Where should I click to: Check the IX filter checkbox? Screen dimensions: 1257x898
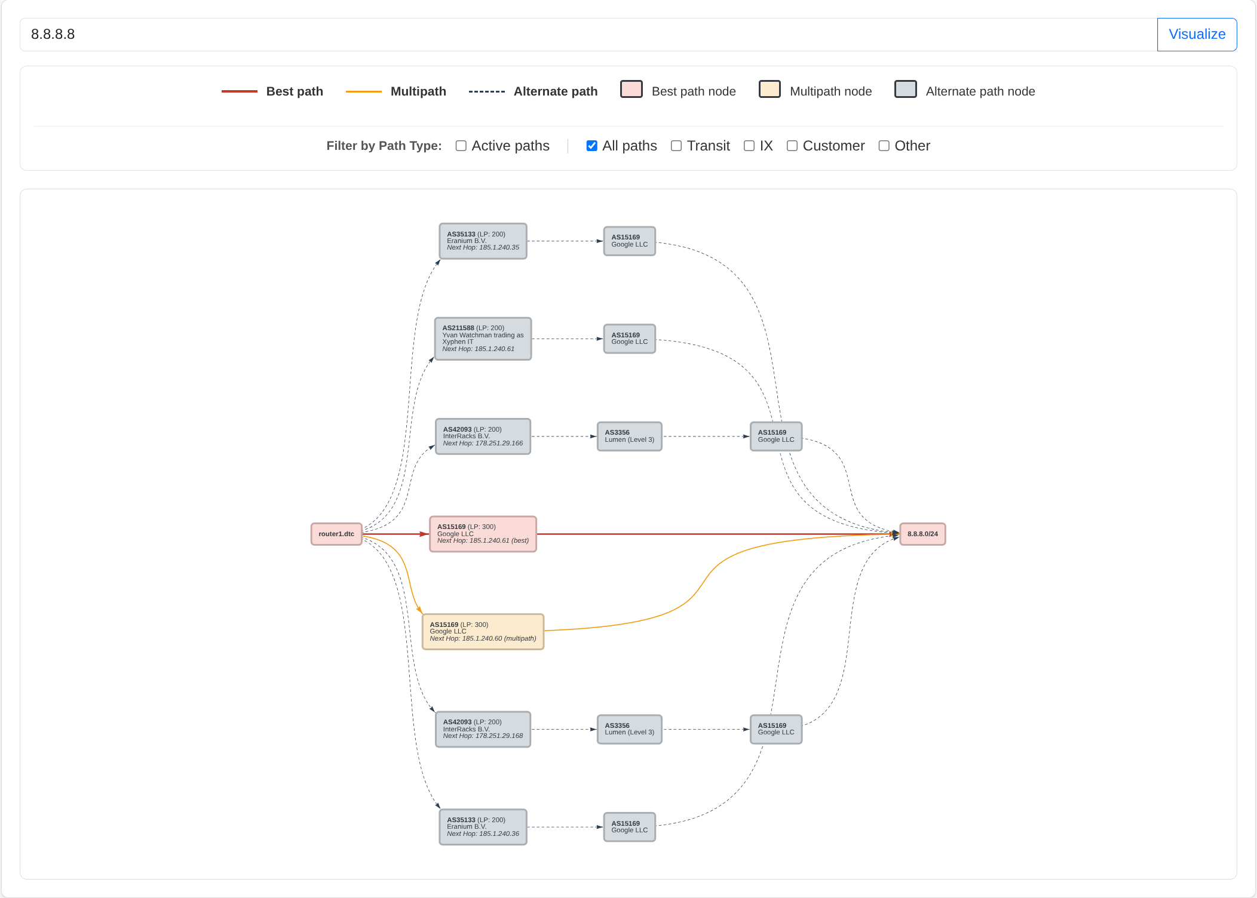(749, 146)
